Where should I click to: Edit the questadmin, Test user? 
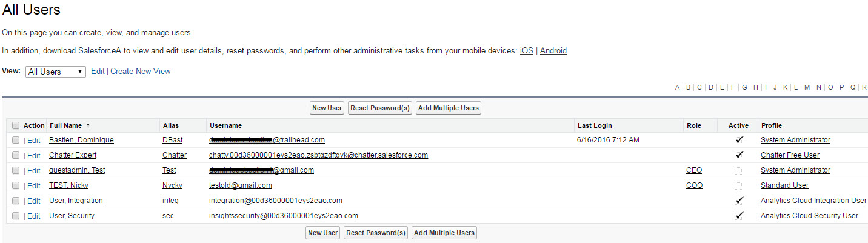point(34,170)
